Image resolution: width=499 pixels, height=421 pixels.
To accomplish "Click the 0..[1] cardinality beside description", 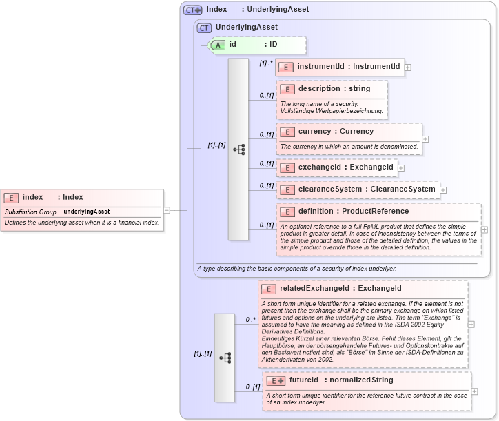I will click(266, 96).
